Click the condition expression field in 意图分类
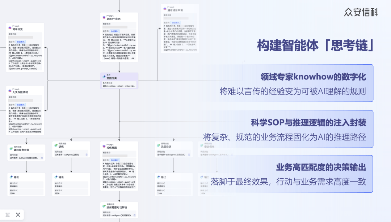Viewport: 391px width, 222px height. point(119,86)
